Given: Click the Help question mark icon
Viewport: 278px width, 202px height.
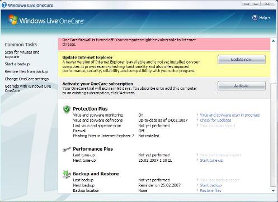Looking at the screenshot, I should click(255, 18).
